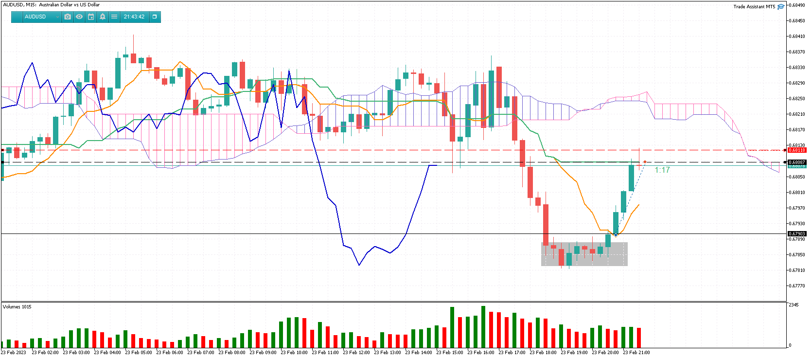Viewport: 812px width, 358px height.
Task: Select the black 0.68087 entry price label
Action: (797, 162)
